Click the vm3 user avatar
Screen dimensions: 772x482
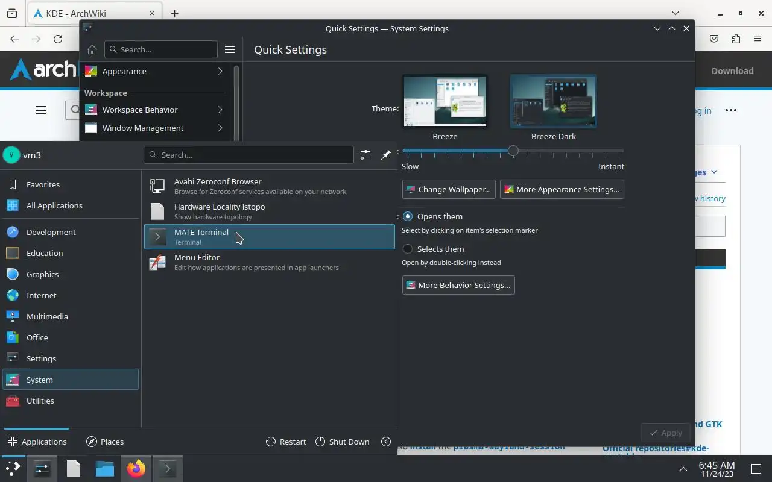(x=11, y=155)
